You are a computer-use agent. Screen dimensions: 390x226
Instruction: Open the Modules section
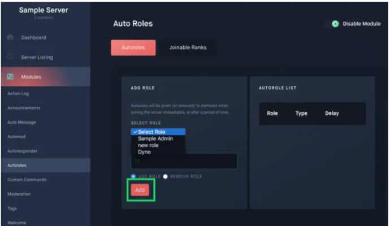click(x=46, y=76)
